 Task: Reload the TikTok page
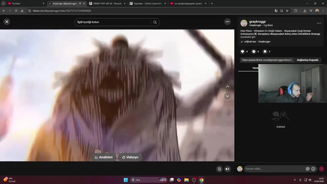16,11
